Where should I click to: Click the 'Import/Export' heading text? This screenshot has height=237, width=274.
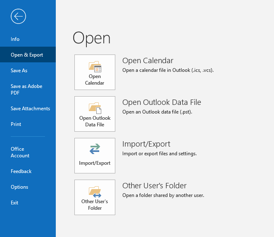(146, 144)
